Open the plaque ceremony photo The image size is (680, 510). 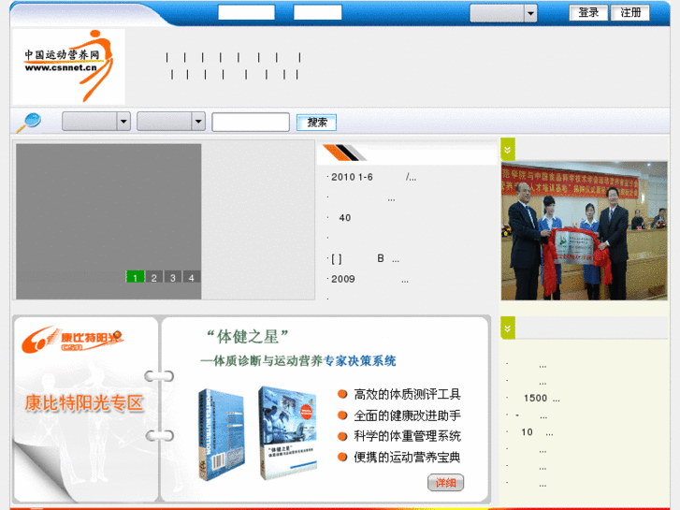coord(585,231)
